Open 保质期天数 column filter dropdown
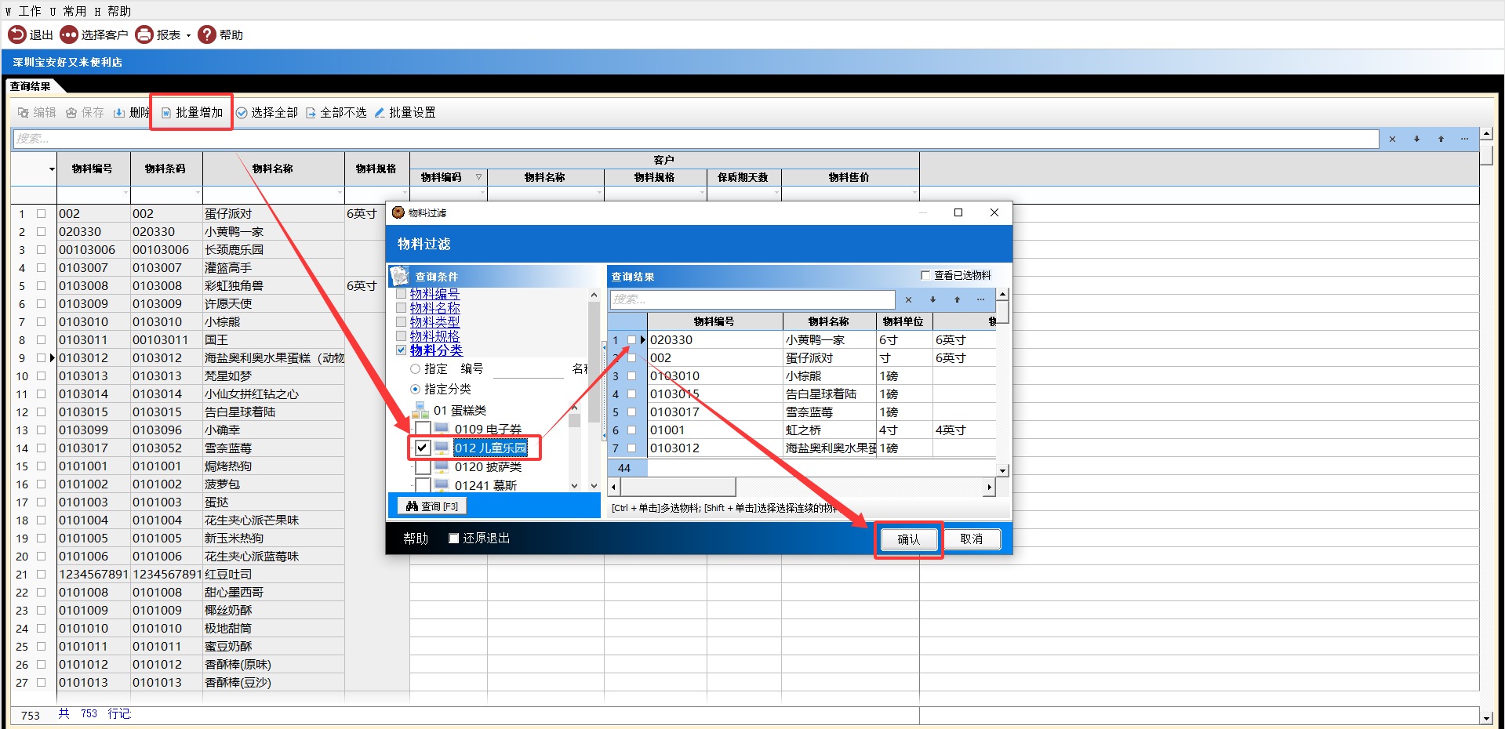 click(x=776, y=193)
